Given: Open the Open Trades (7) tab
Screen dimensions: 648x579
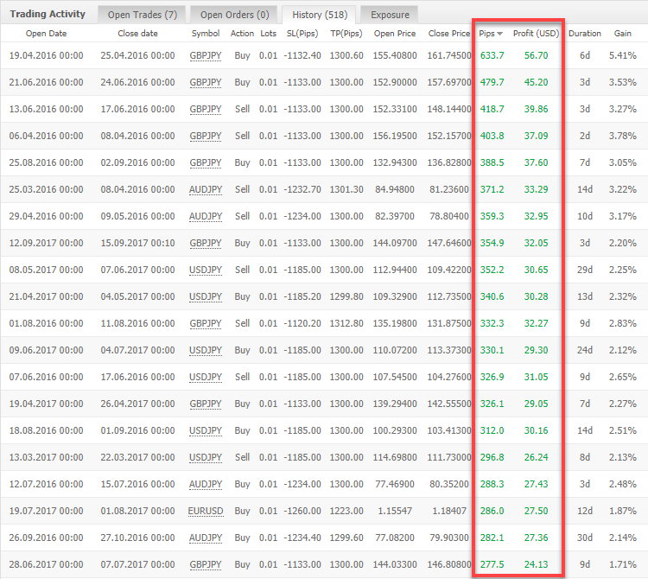Looking at the screenshot, I should [x=143, y=15].
